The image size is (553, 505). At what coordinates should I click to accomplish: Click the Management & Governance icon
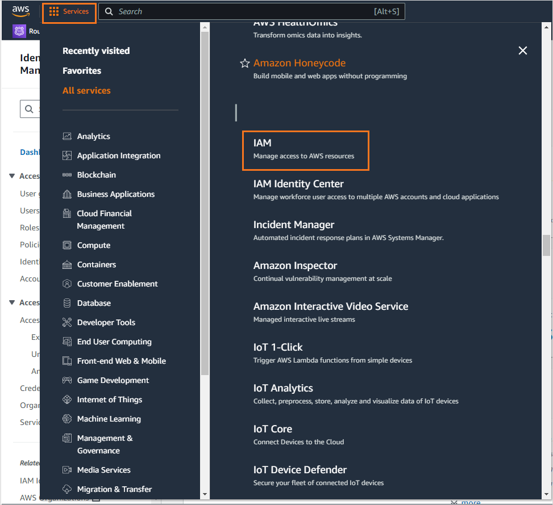[x=67, y=438]
